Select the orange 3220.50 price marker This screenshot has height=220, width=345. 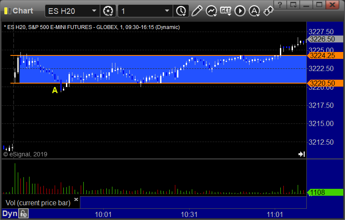pos(325,83)
